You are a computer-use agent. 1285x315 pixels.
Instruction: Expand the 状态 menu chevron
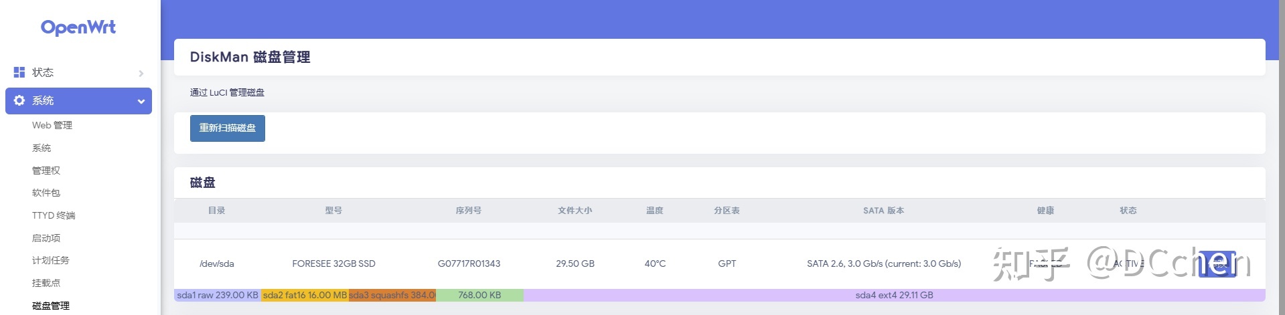tap(141, 73)
